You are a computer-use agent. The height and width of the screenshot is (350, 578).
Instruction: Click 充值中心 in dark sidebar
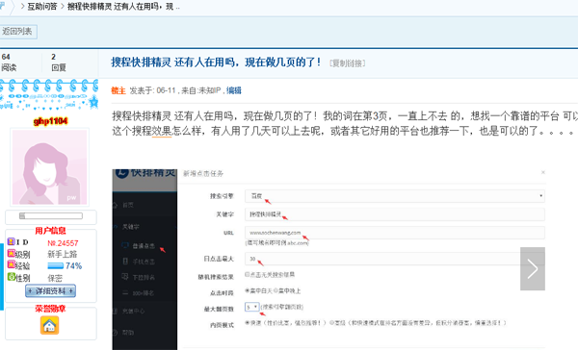tap(134, 311)
